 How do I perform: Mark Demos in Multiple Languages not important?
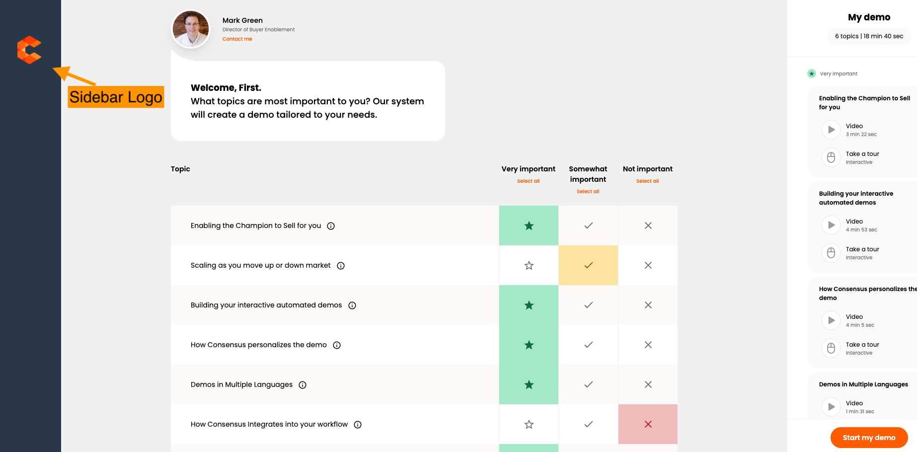pyautogui.click(x=648, y=384)
